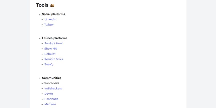Viewport: 216px width, 108px height.
Task: Select the Communities list heading
Action: point(52,78)
